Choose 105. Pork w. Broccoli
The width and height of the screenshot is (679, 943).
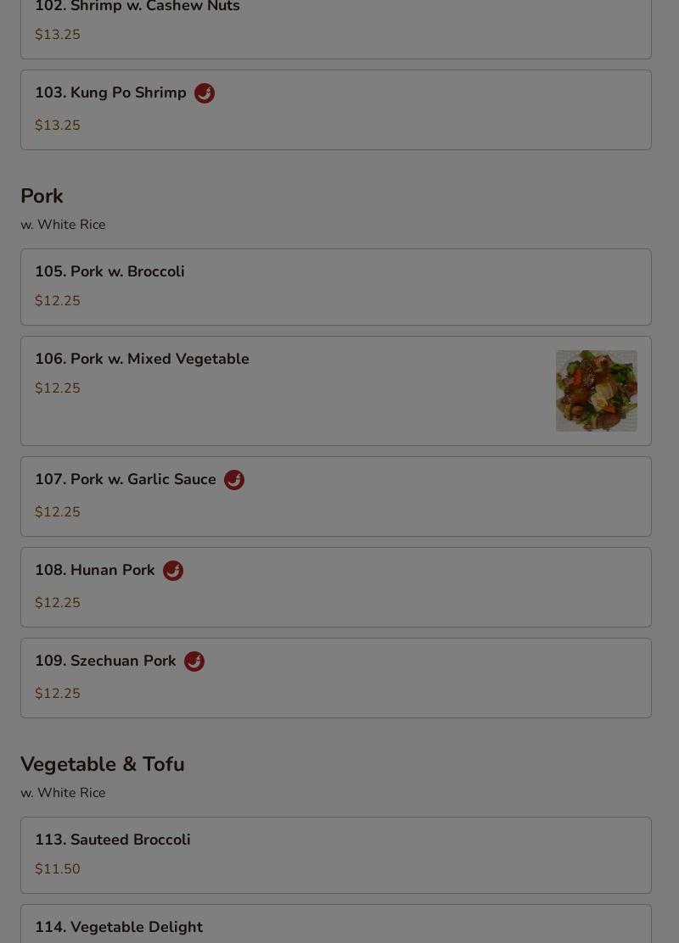click(x=336, y=287)
